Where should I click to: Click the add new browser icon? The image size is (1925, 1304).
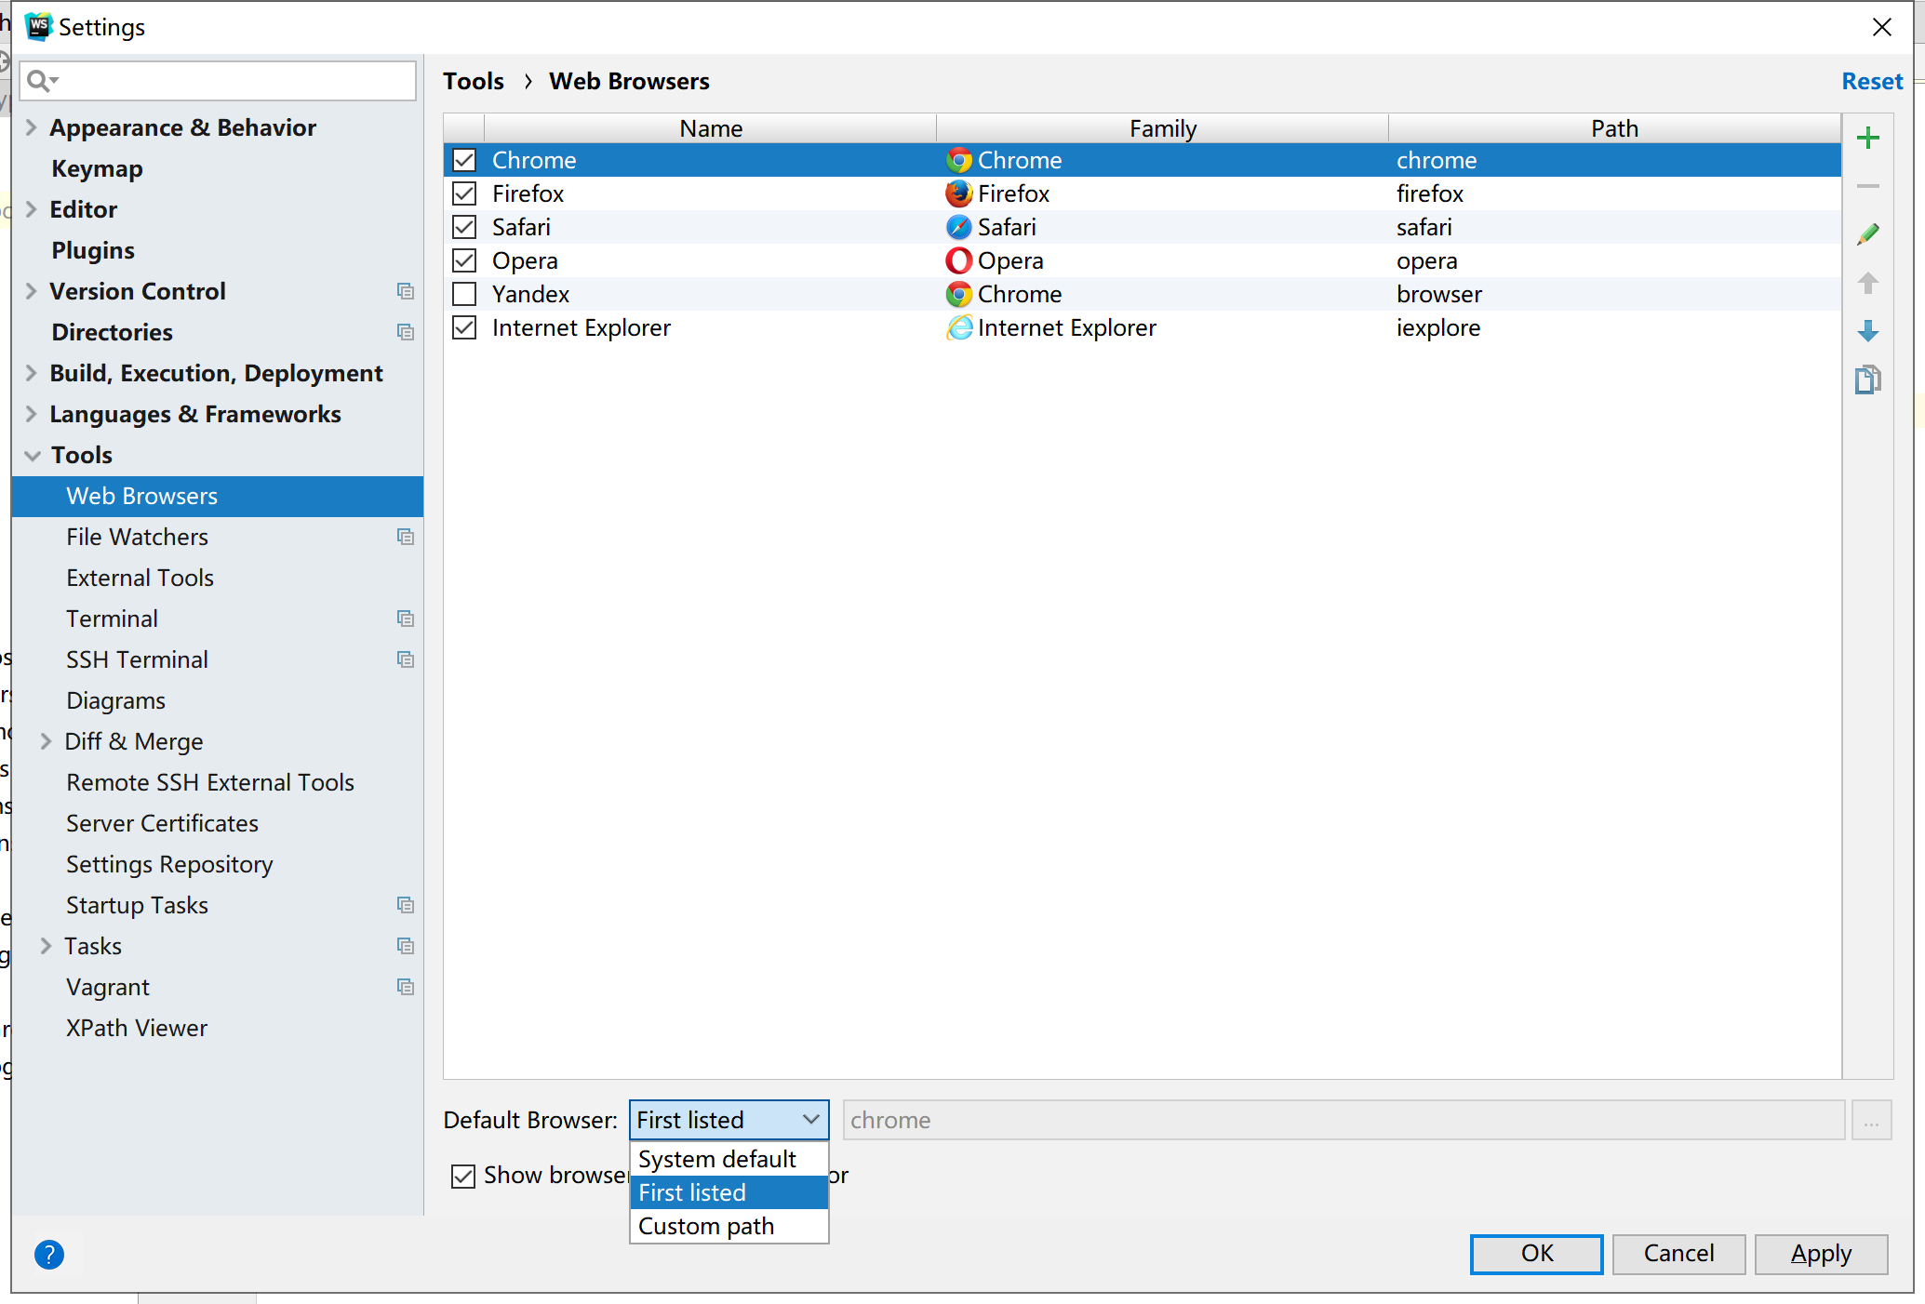coord(1870,137)
